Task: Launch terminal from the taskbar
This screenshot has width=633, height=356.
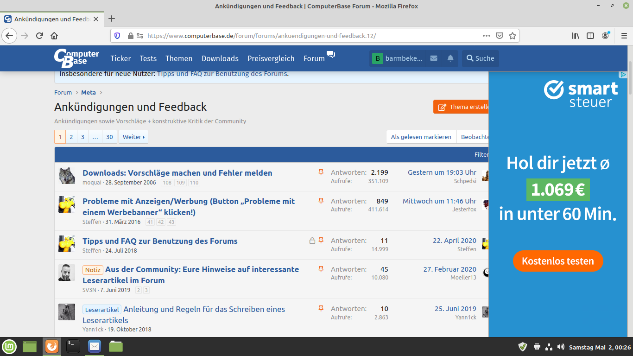Action: pyautogui.click(x=73, y=346)
